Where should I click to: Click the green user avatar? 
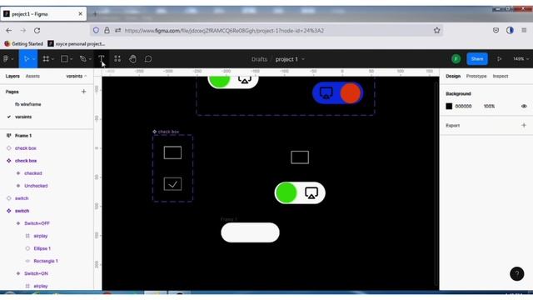456,59
